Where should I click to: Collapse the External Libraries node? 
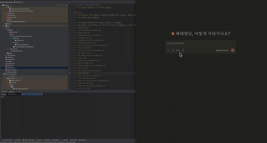(x=2, y=74)
